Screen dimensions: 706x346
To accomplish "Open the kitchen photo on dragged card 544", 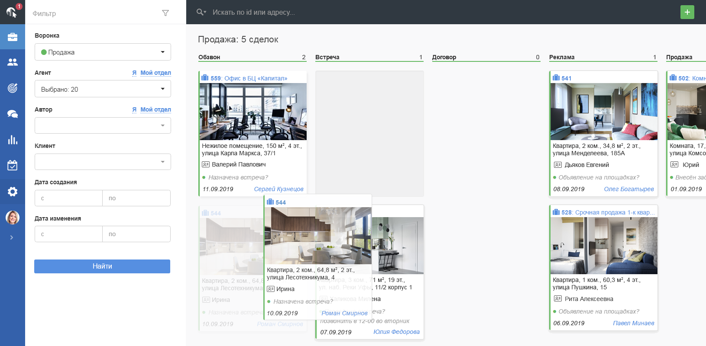I will coord(318,236).
